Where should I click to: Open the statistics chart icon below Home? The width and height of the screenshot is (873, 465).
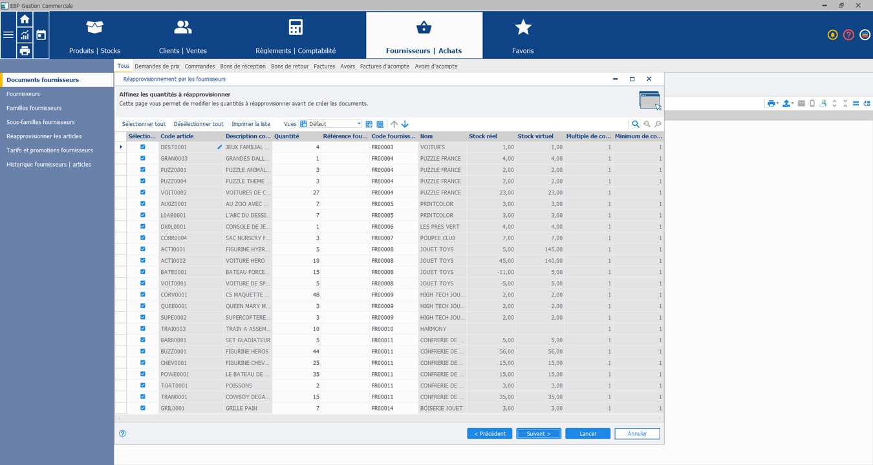pyautogui.click(x=25, y=35)
